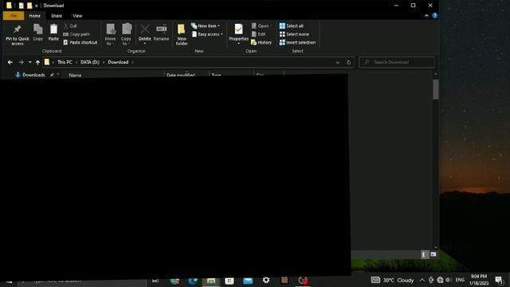Click Download in the address path
510x287 pixels.
tap(118, 62)
